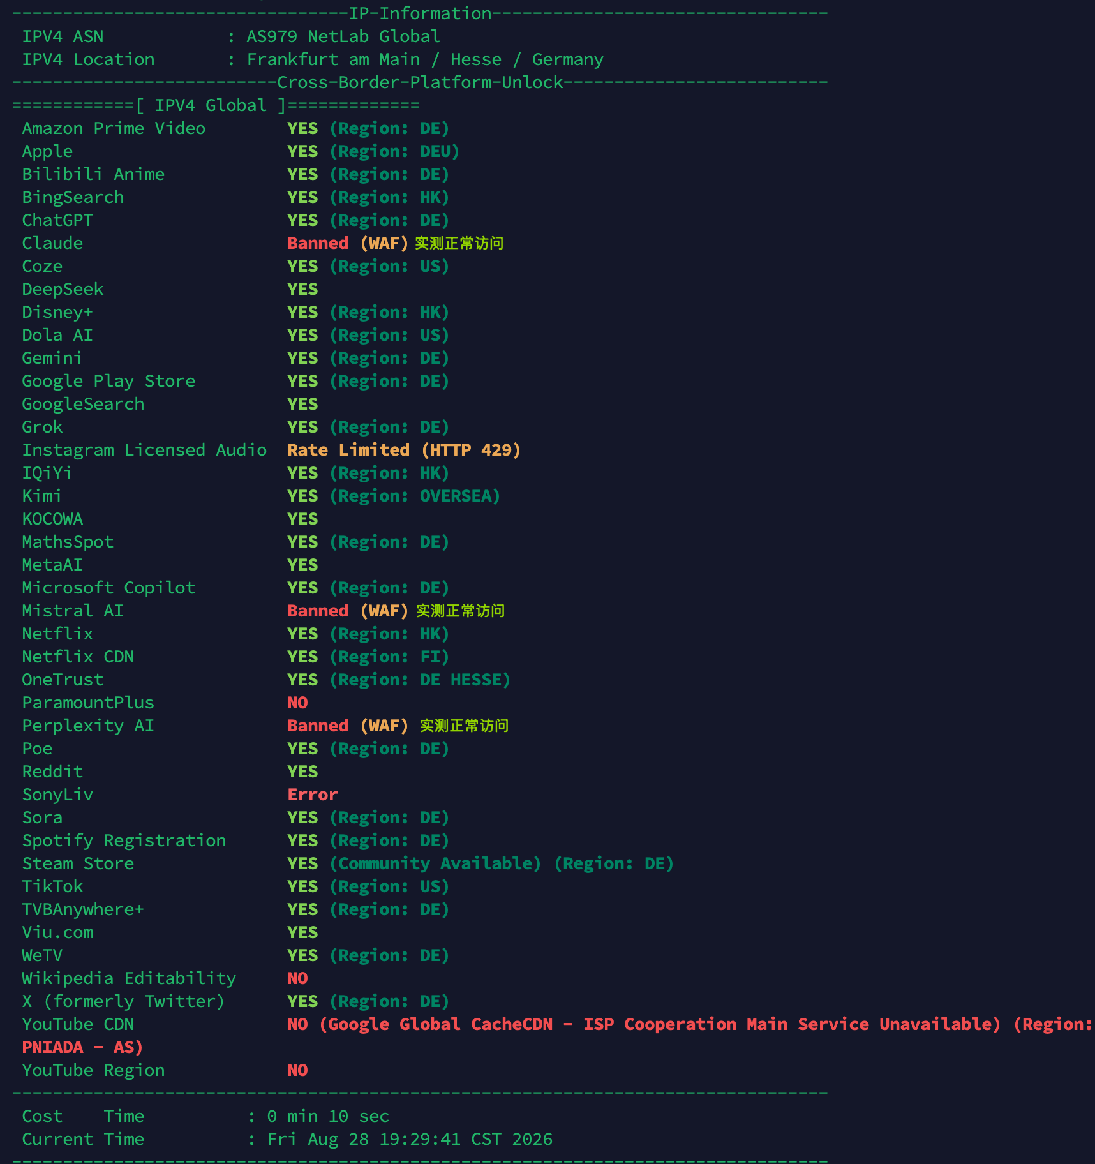Click the 'TVBAnywhere+' service name

coord(83,909)
